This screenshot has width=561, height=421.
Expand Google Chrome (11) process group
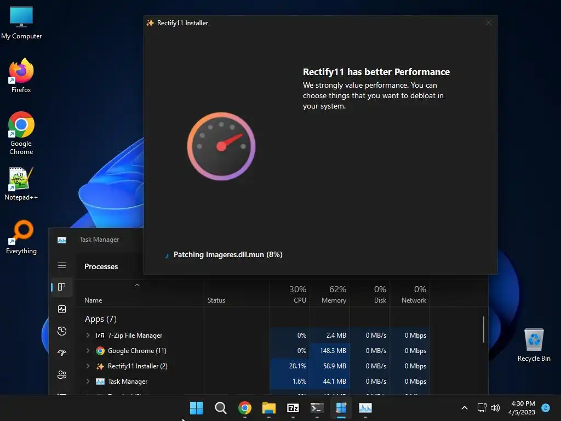click(x=88, y=350)
